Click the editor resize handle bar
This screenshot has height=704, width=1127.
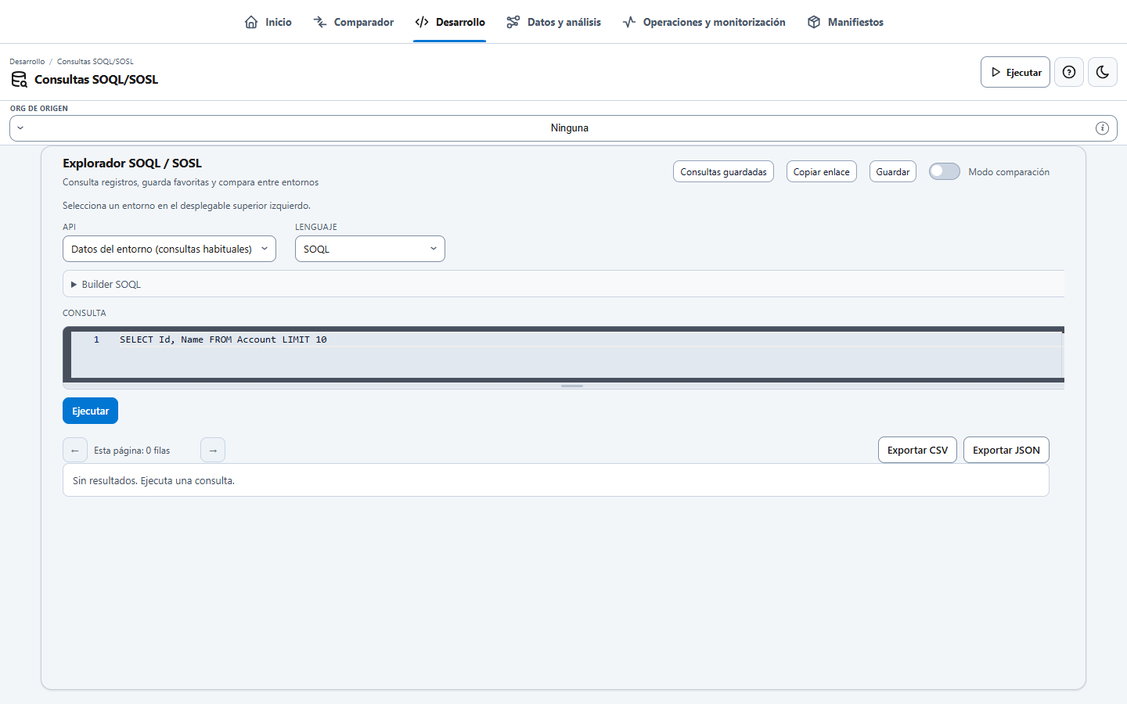pyautogui.click(x=572, y=386)
